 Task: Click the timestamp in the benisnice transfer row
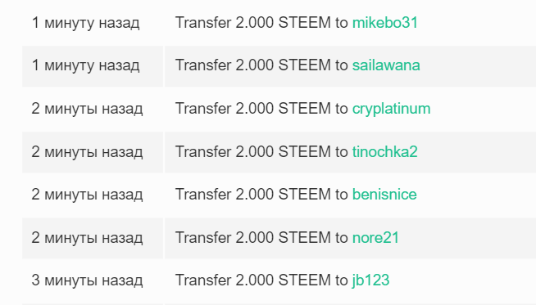[x=87, y=195]
